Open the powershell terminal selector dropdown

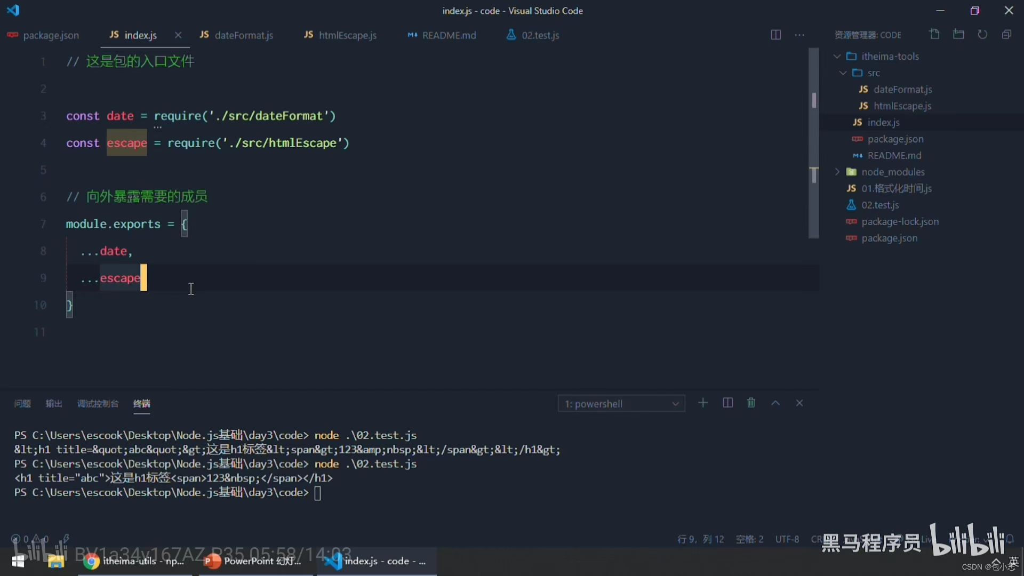(x=621, y=404)
